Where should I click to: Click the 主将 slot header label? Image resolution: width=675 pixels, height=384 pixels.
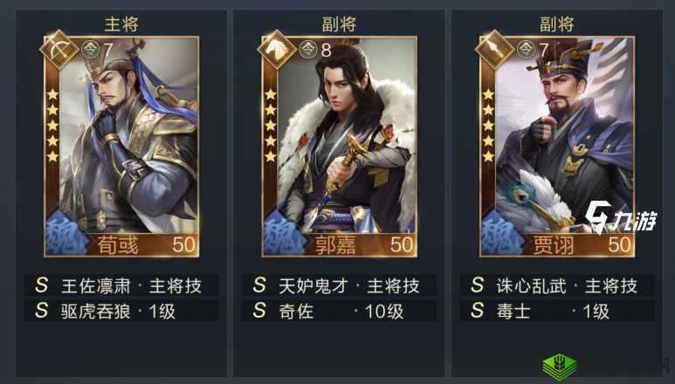121,24
